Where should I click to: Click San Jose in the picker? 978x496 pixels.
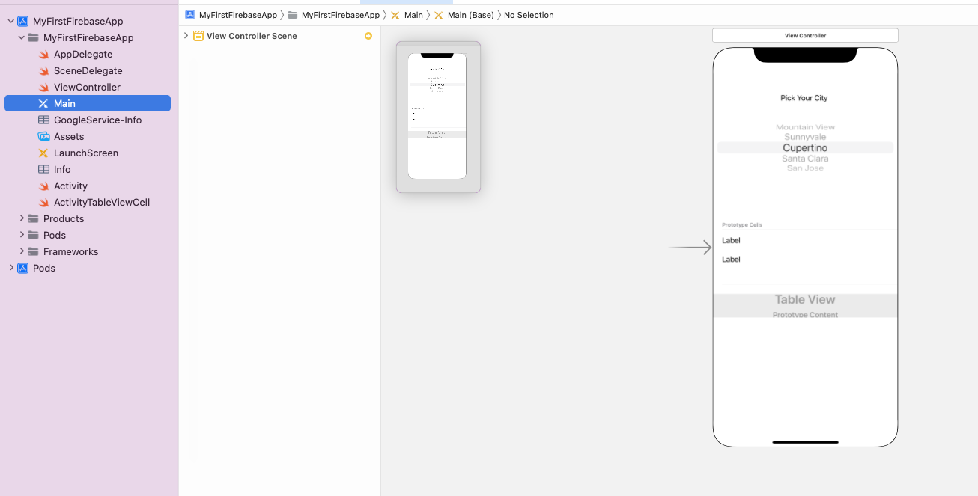805,168
